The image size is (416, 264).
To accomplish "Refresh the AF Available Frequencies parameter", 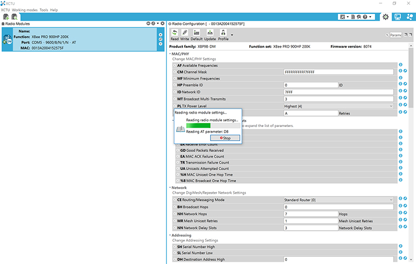I will click(x=400, y=64).
